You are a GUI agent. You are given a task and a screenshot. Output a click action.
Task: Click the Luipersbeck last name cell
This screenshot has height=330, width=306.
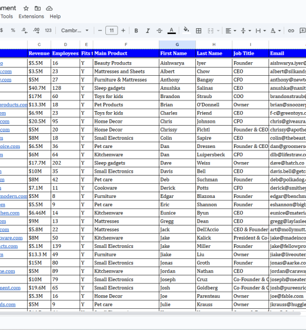click(214, 154)
